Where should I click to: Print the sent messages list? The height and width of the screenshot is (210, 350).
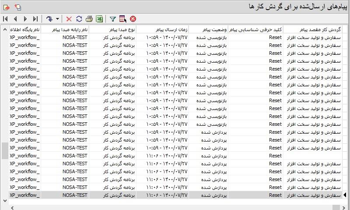coord(89,19)
